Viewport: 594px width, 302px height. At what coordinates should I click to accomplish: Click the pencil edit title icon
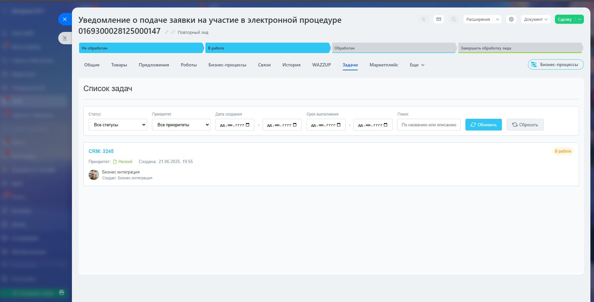(x=167, y=32)
